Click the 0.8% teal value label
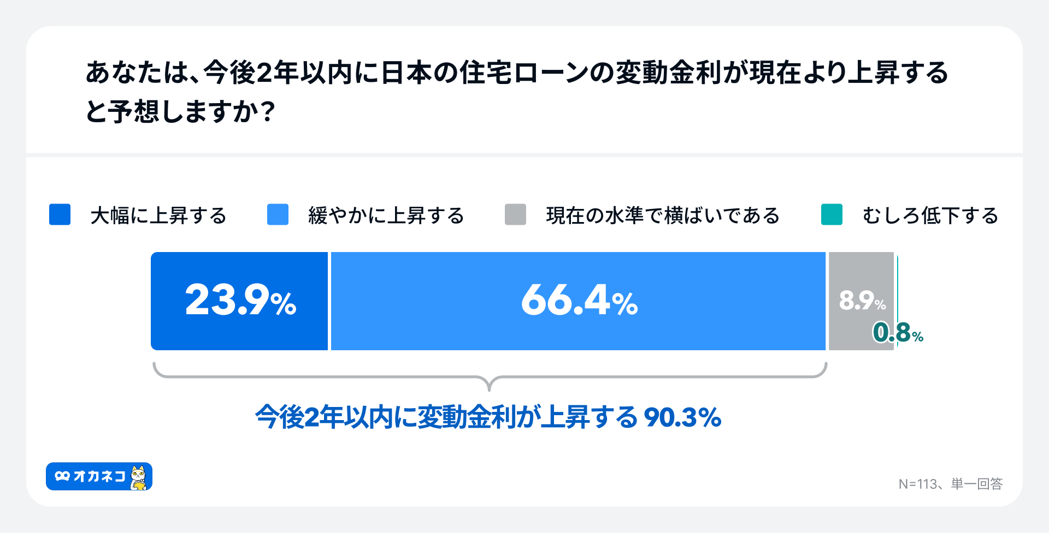1049x533 pixels. [898, 333]
